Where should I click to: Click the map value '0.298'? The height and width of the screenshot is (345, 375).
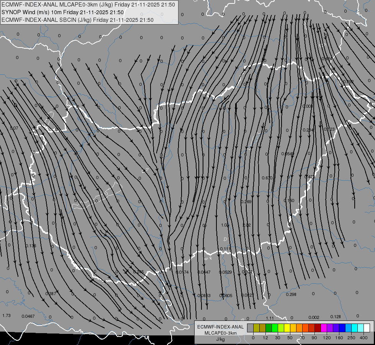pos(291,294)
